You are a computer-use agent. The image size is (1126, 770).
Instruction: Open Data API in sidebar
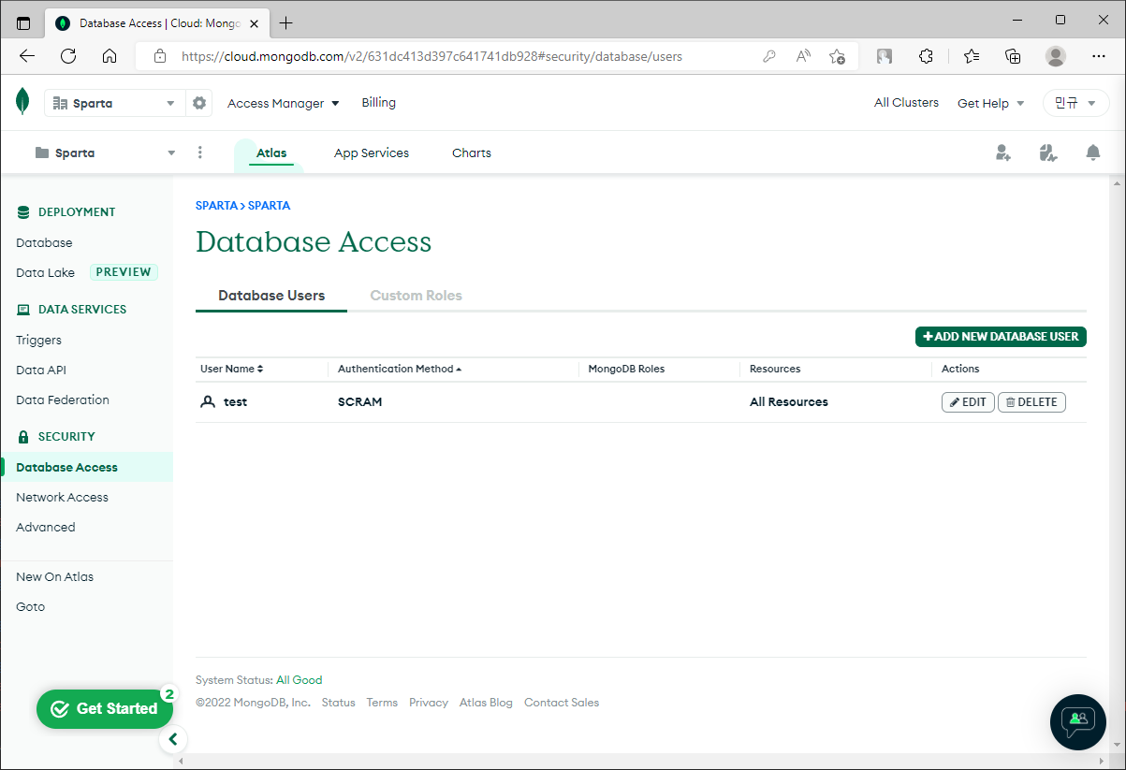41,370
